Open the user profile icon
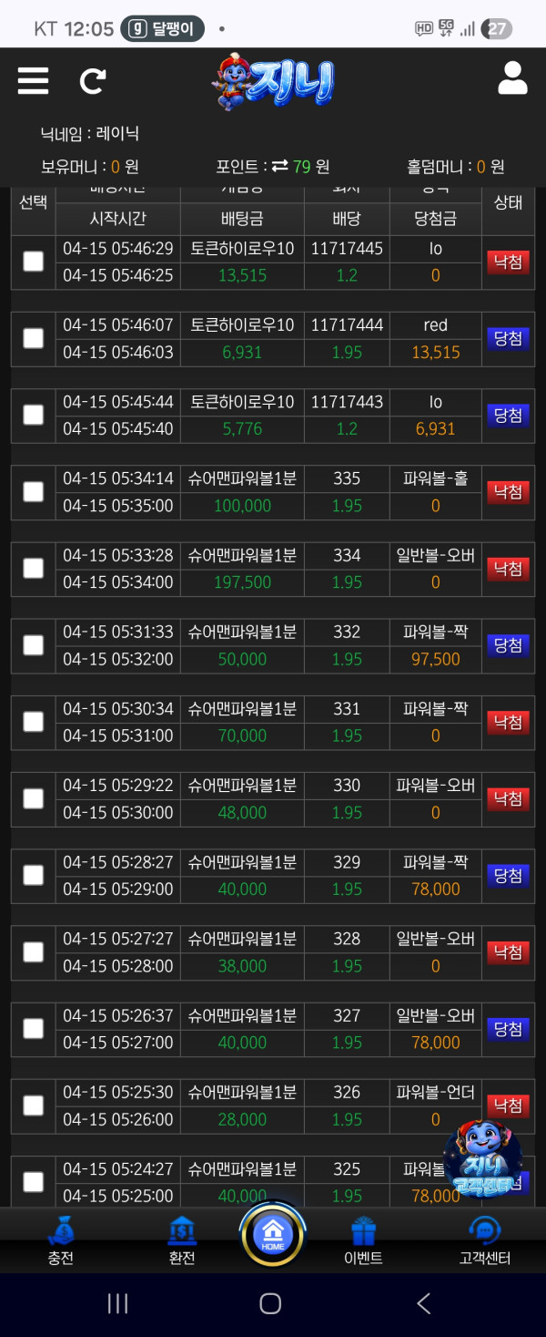Screen dimensions: 546x1337 [512, 79]
